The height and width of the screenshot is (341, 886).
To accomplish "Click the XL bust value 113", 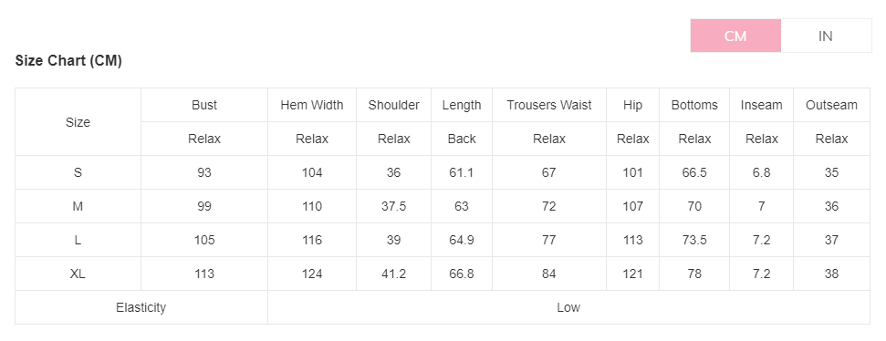I will pyautogui.click(x=204, y=274).
